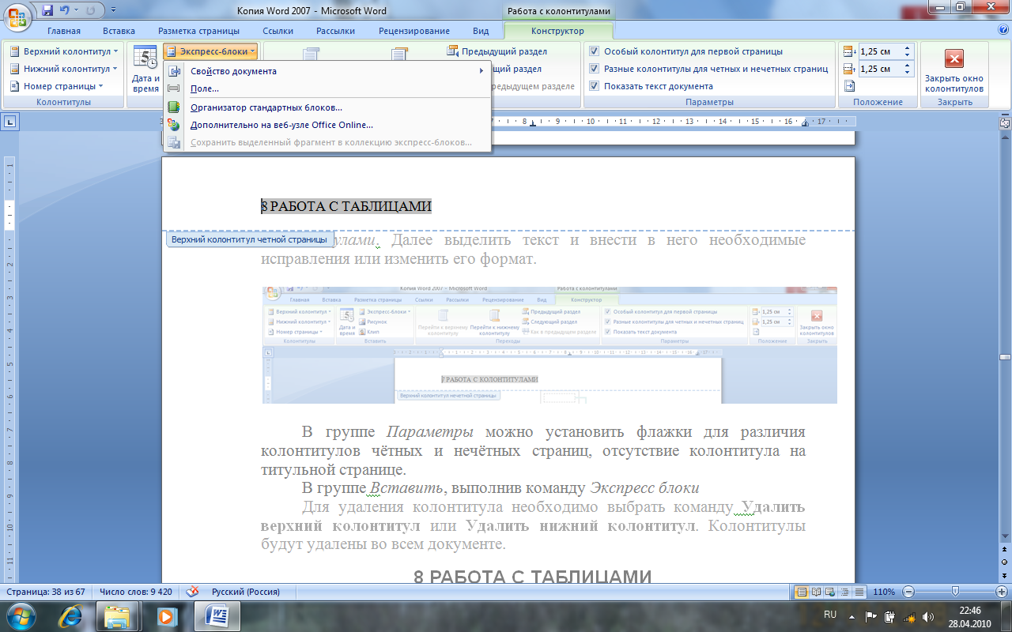Expand Нижний колонтитул dropdown
The width and height of the screenshot is (1012, 632).
click(x=65, y=69)
